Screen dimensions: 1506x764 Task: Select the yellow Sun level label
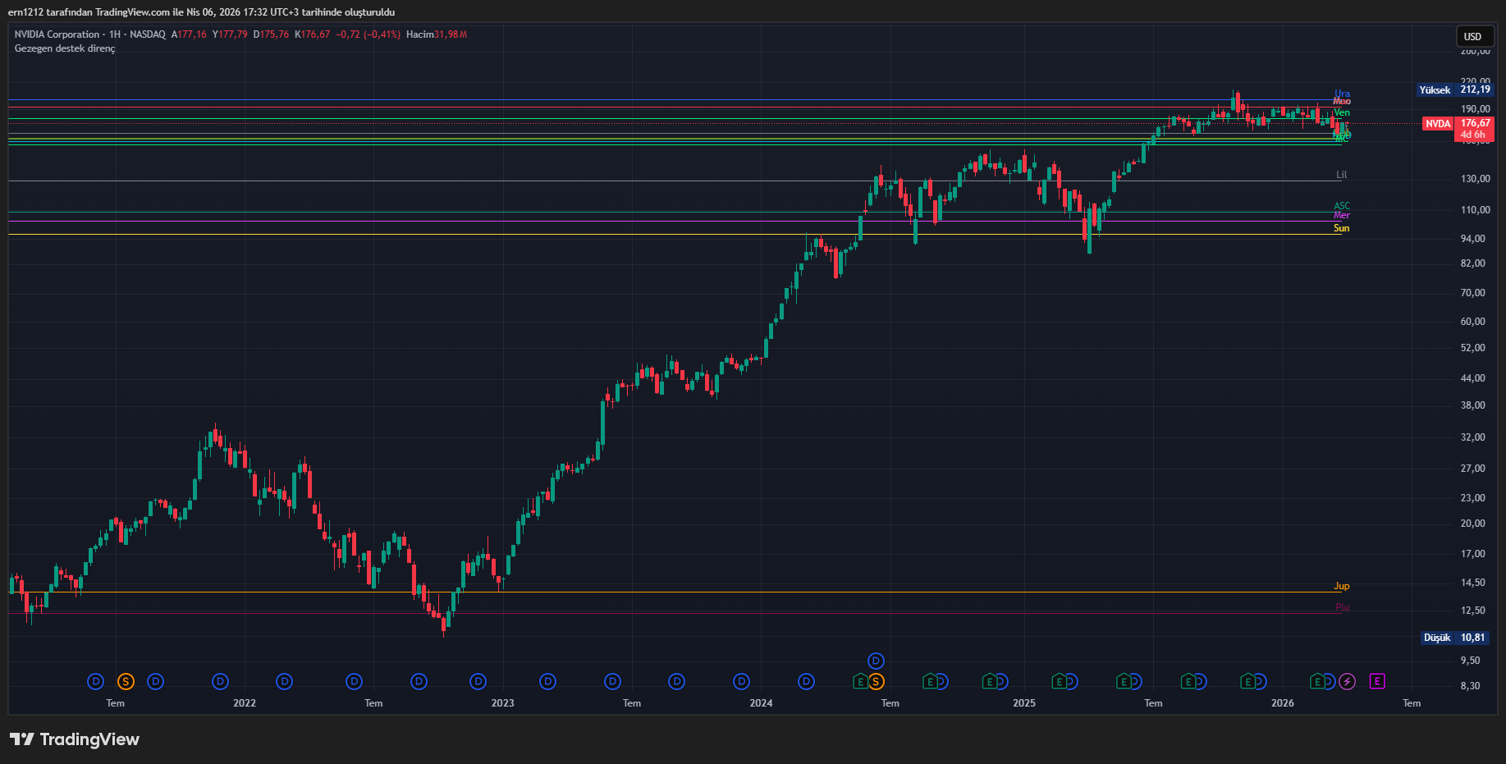point(1341,228)
